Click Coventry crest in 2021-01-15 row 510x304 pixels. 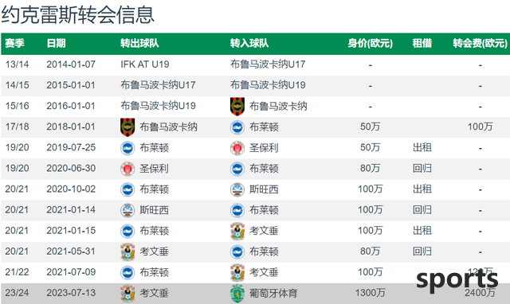pos(237,232)
